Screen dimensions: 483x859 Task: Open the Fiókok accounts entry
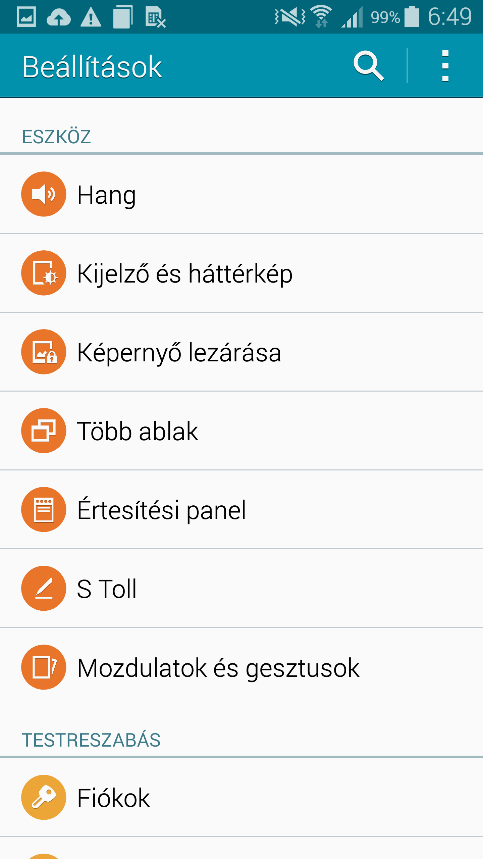click(x=113, y=798)
